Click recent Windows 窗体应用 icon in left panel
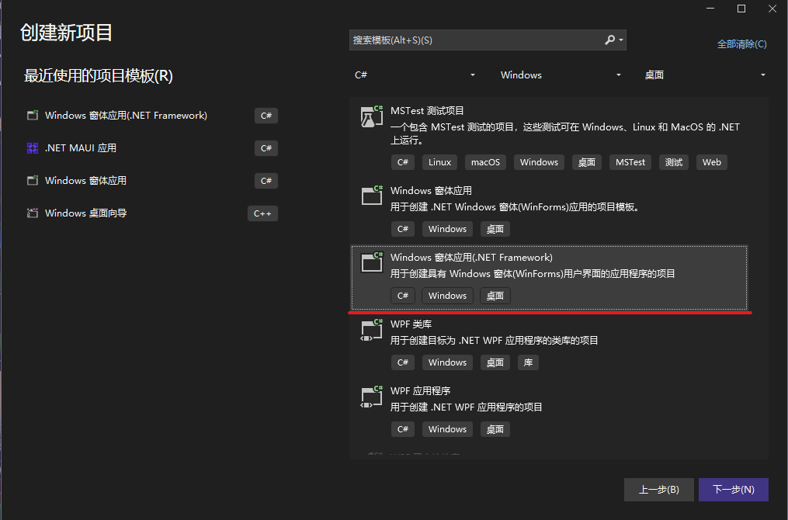 (x=33, y=180)
